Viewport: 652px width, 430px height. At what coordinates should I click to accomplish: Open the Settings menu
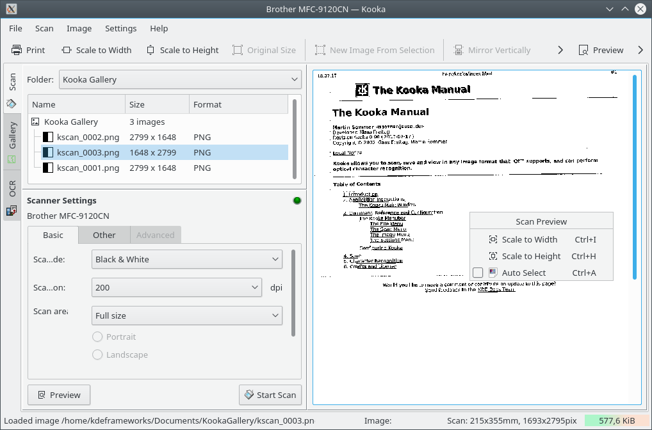[x=120, y=28]
